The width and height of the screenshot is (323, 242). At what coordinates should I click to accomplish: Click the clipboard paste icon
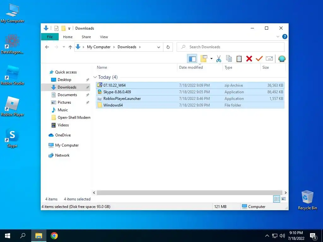[x=239, y=59]
